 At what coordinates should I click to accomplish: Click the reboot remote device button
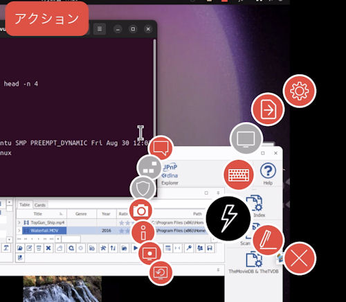161,273
